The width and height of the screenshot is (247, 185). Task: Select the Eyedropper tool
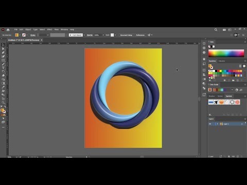(x=3, y=87)
